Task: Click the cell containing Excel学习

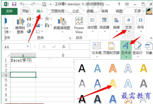Action: click(23, 60)
